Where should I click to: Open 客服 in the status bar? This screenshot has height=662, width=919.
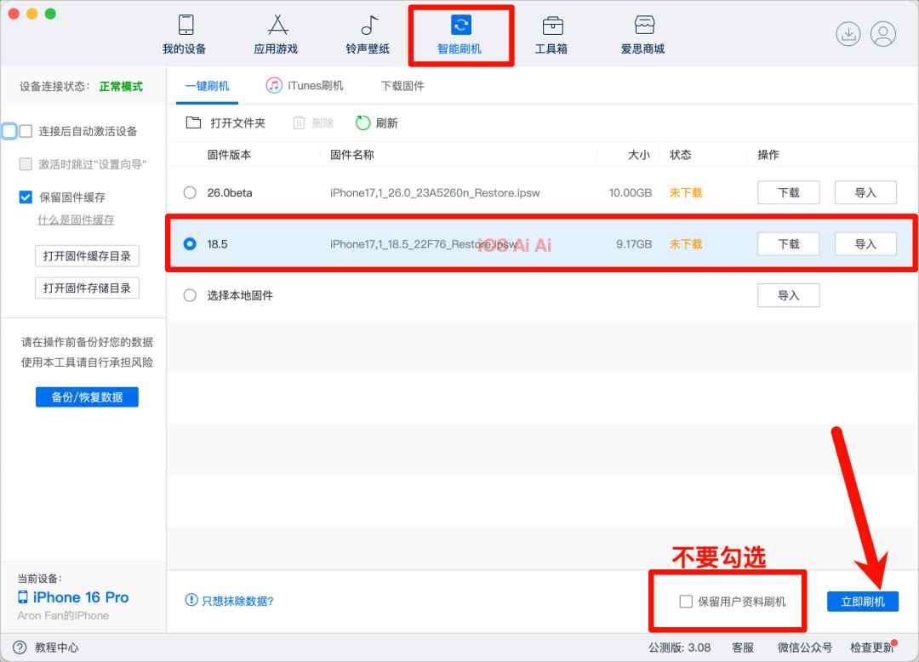[x=743, y=648]
